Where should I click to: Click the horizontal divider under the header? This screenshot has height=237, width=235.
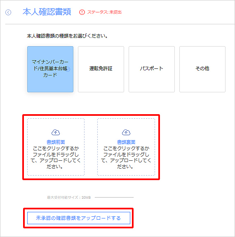tap(120, 24)
